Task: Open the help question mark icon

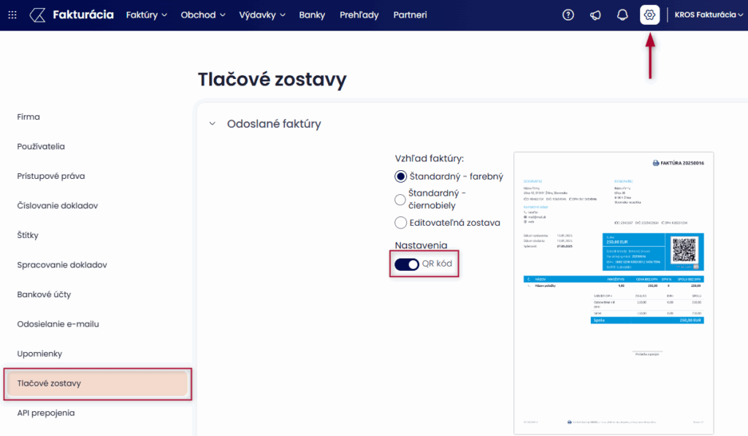Action: [568, 15]
